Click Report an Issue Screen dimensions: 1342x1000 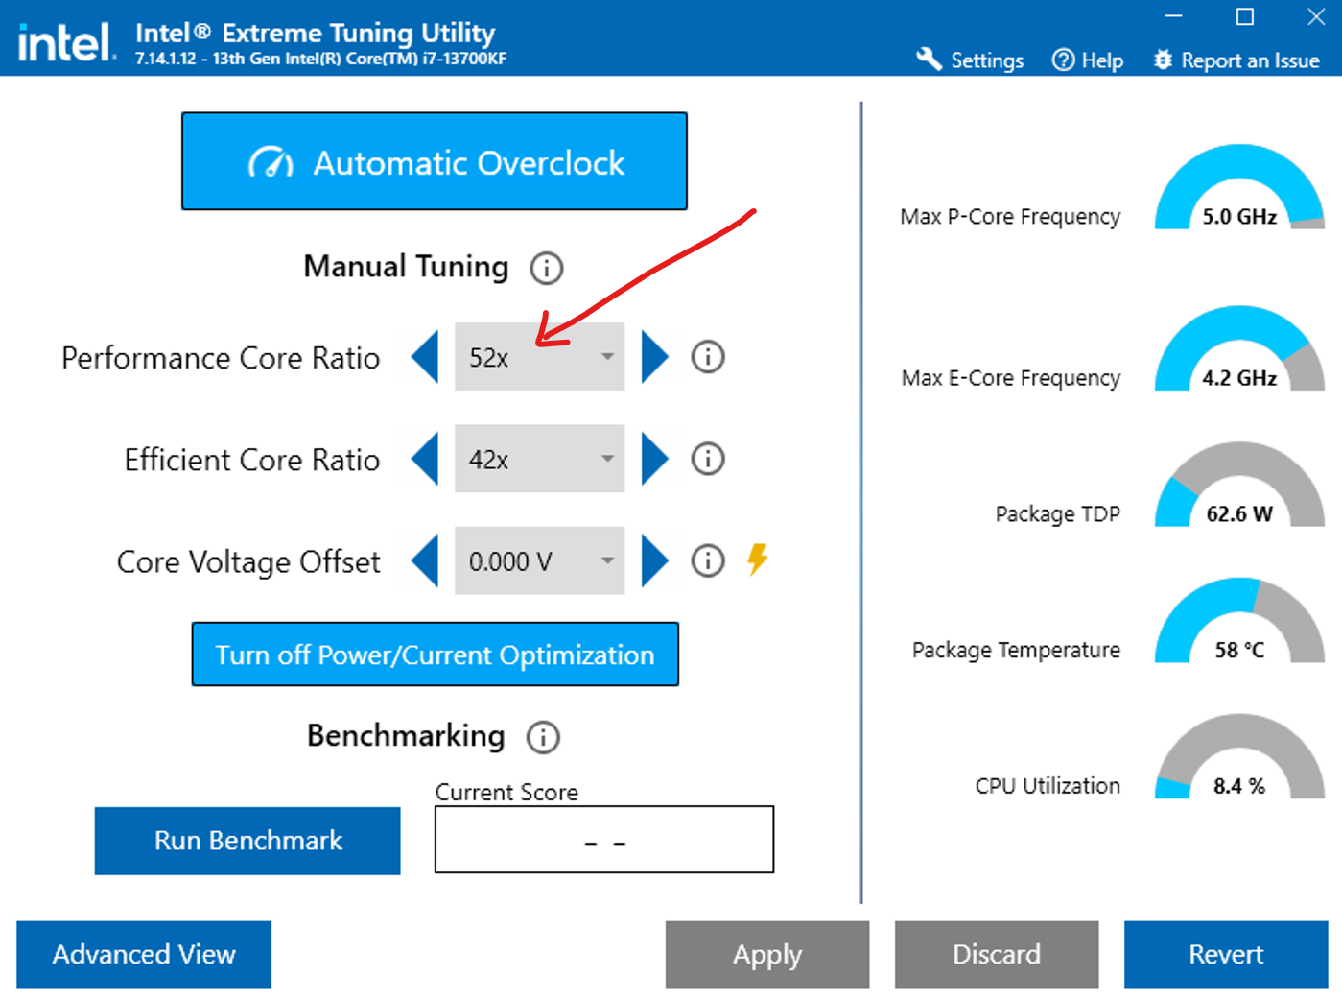(1236, 60)
